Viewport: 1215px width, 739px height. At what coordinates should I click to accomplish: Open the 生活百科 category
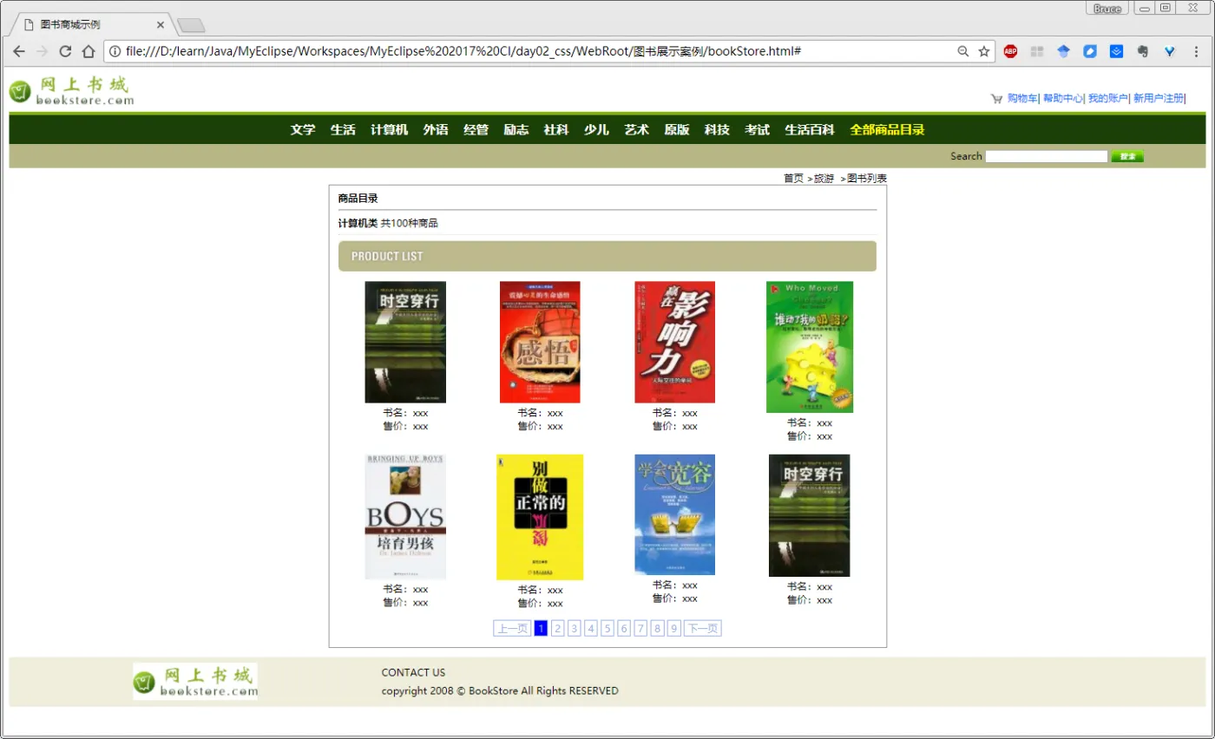810,130
